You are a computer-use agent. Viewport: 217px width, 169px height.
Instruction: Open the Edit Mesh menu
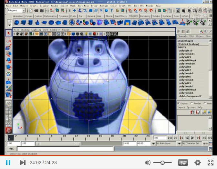(x=83, y=6)
